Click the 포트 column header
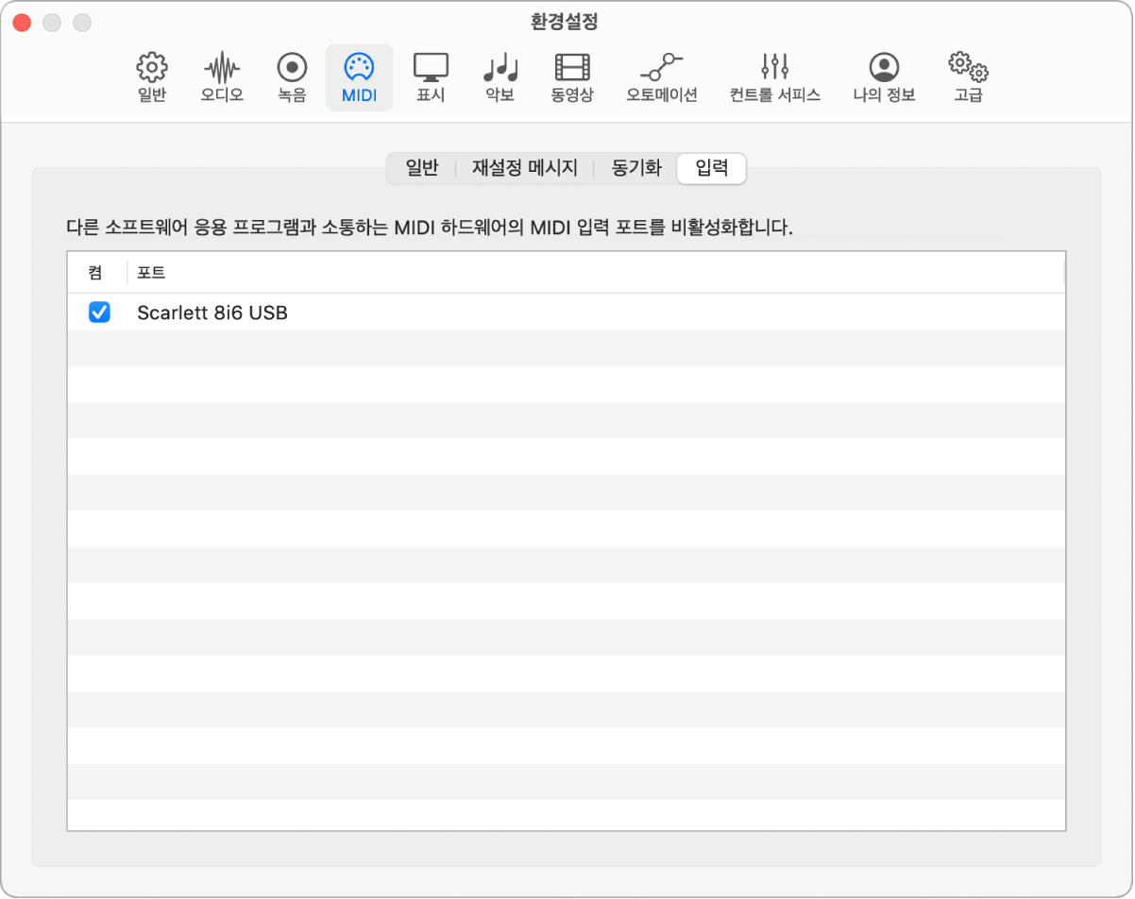1135x899 pixels. point(596,273)
